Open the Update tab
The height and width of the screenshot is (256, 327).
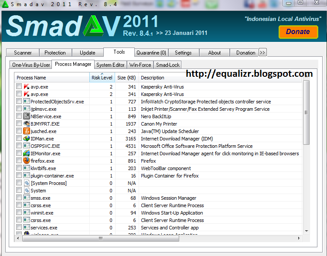88,53
